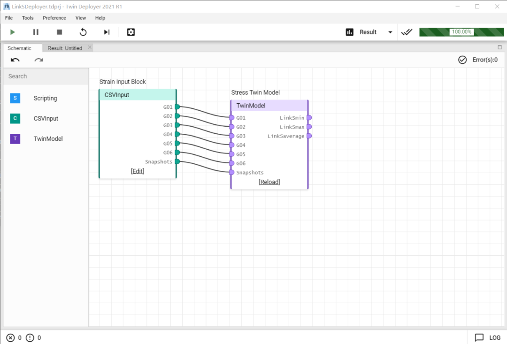Click TwinModel G02 input port
Viewport: 507px width, 344px height.
click(x=231, y=127)
